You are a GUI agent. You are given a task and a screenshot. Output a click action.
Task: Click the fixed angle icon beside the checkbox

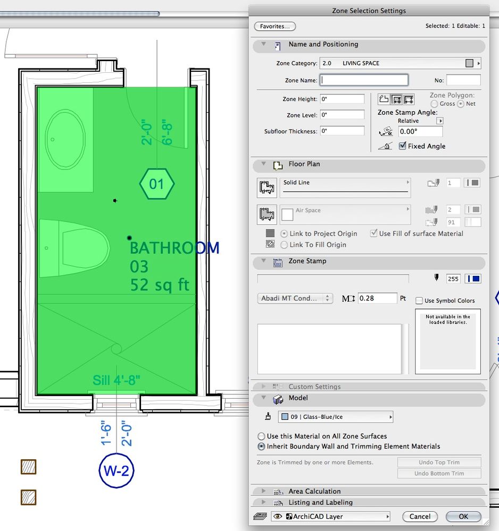coord(386,146)
